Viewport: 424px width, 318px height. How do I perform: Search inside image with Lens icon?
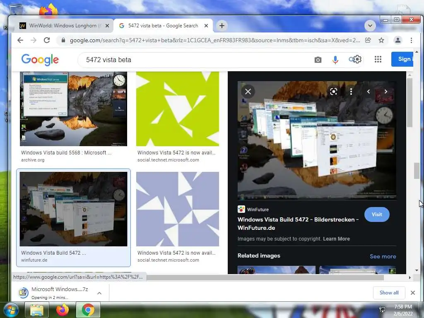[334, 92]
